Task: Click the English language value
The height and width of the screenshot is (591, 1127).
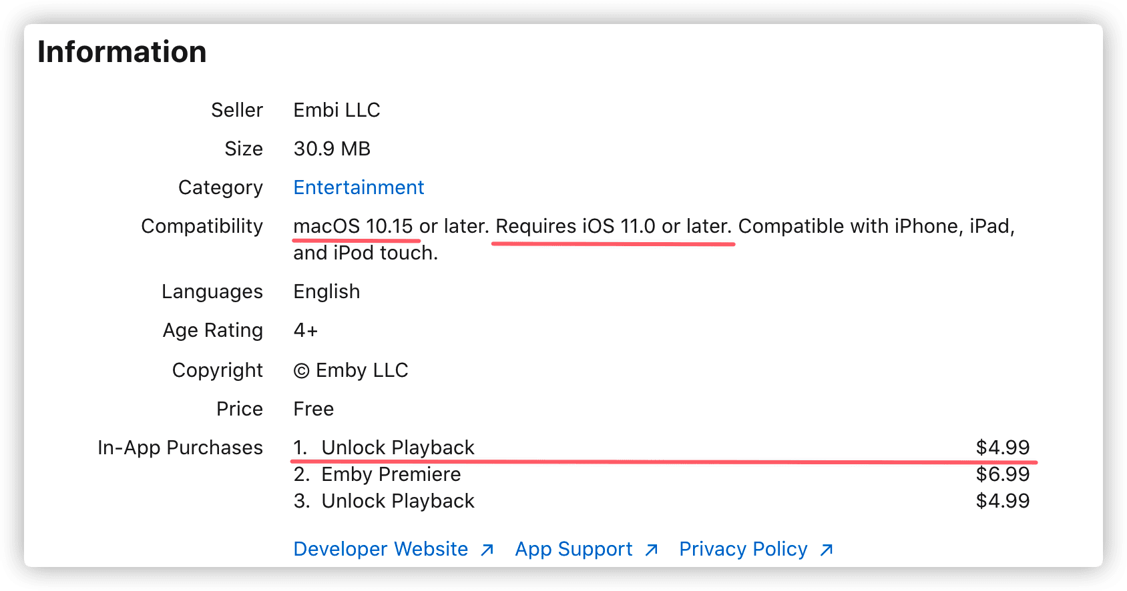Action: [326, 291]
